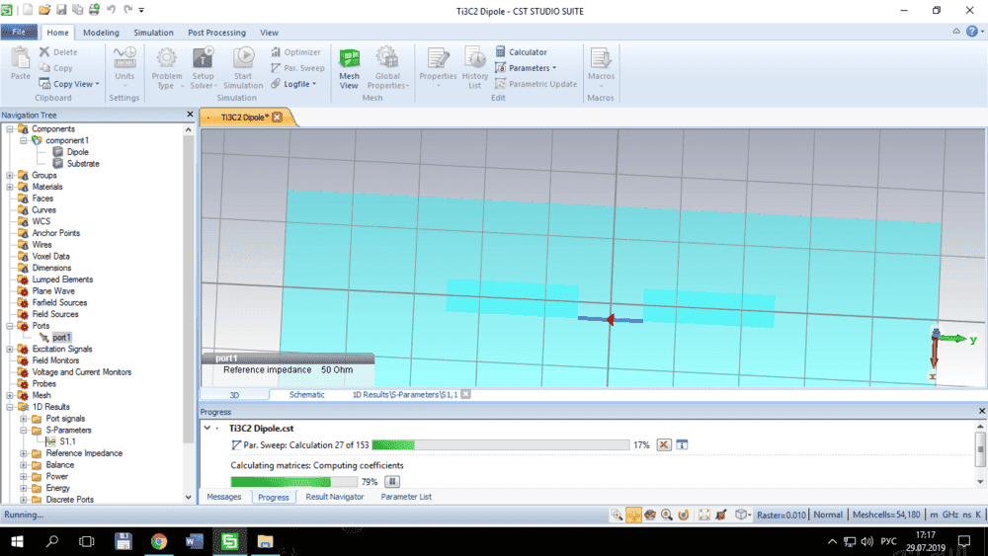Click the reset view to structure icon in status bar
The image size is (988, 556).
point(703,516)
